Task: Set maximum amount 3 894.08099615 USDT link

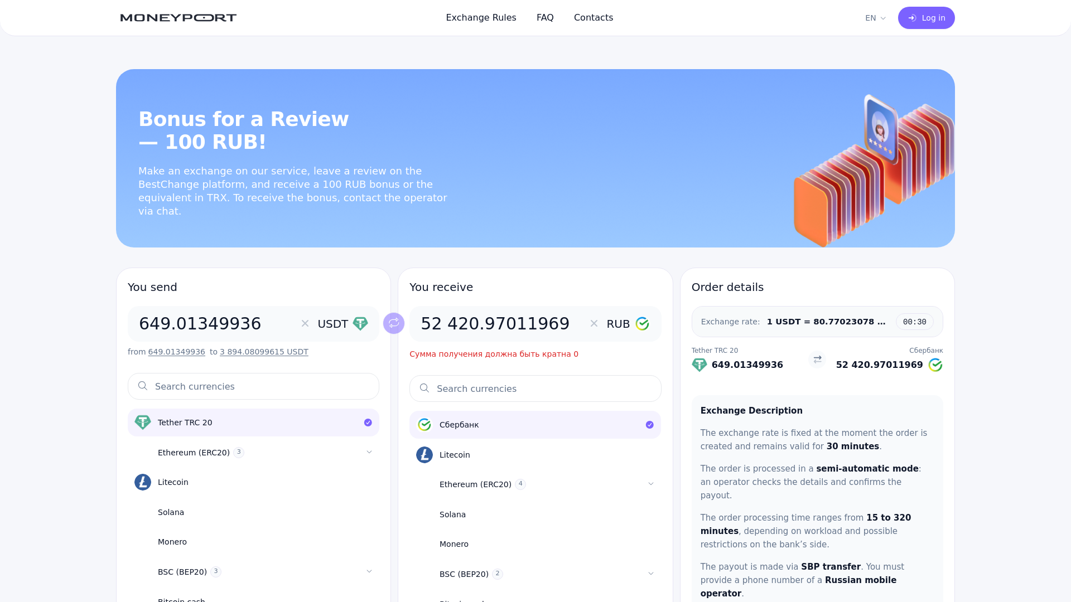Action: [264, 352]
